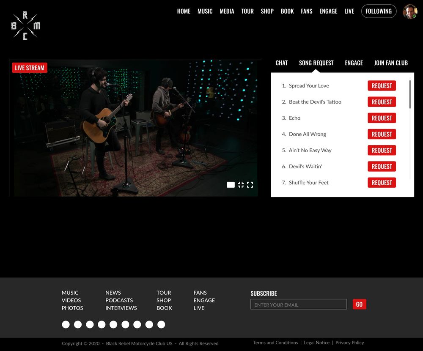
Task: Click the shrink video size icon
Action: pos(241,184)
